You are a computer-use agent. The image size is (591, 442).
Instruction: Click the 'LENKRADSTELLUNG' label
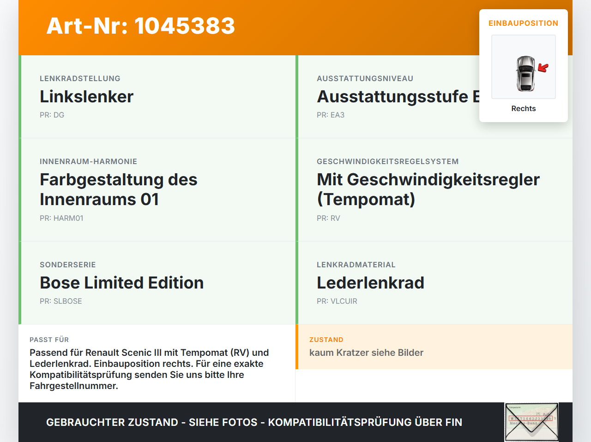pos(80,79)
